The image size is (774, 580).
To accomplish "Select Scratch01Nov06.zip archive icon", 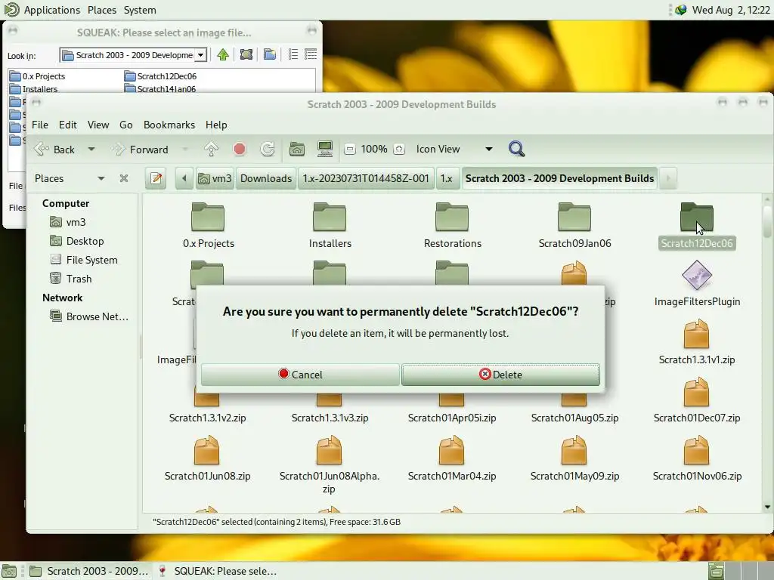I will pyautogui.click(x=696, y=450).
